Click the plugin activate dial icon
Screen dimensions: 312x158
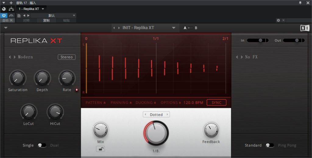click(4, 9)
